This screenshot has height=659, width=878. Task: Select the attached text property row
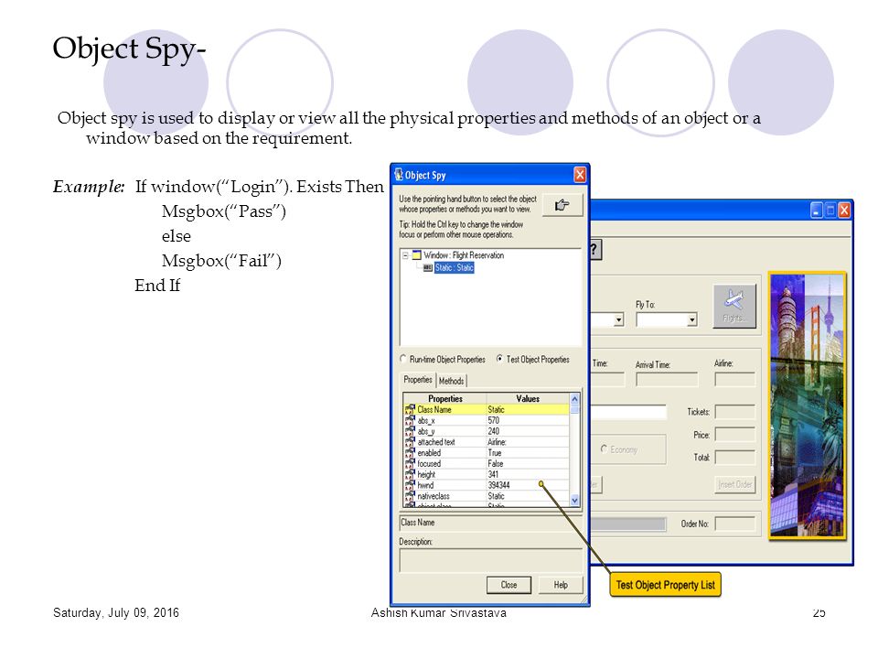click(486, 442)
